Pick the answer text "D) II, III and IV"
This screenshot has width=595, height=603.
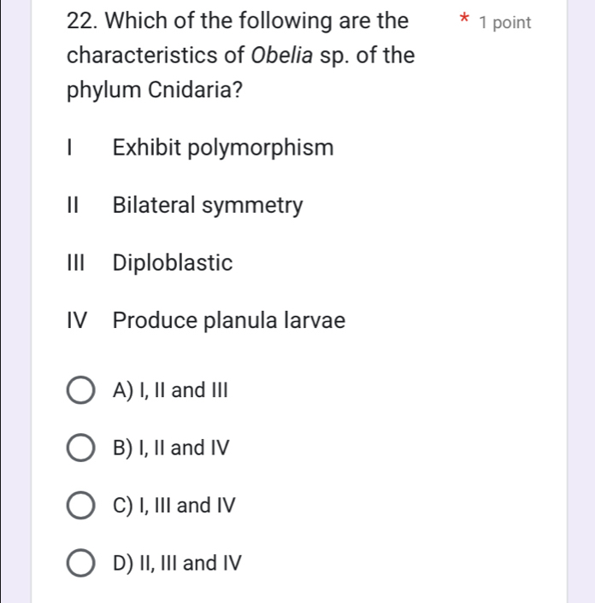[x=177, y=564]
